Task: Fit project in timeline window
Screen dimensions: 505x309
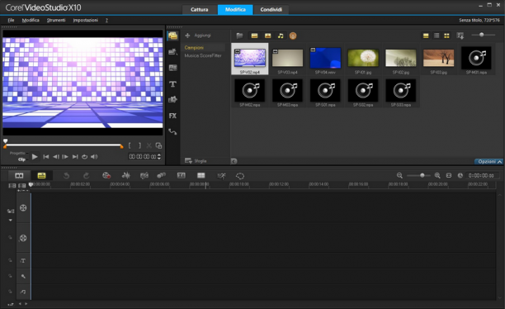Action: click(x=449, y=175)
